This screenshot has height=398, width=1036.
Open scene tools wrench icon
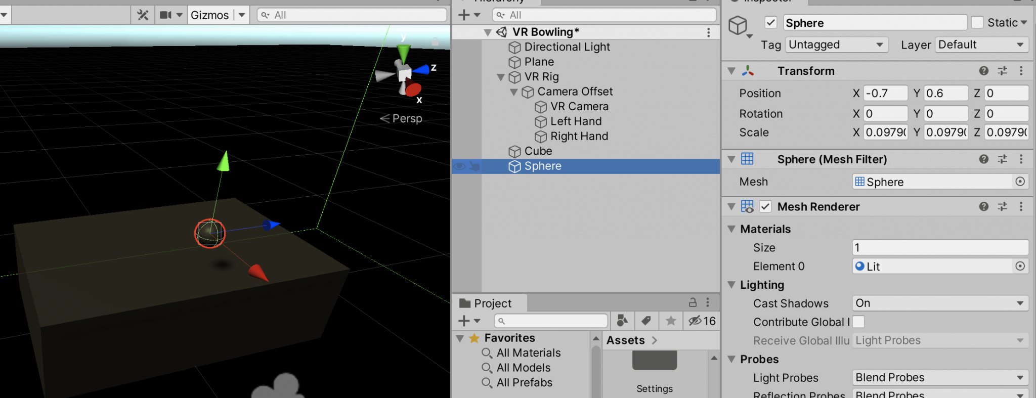click(143, 15)
